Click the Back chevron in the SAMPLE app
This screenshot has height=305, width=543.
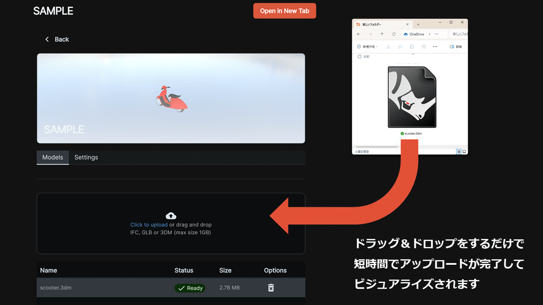[47, 39]
